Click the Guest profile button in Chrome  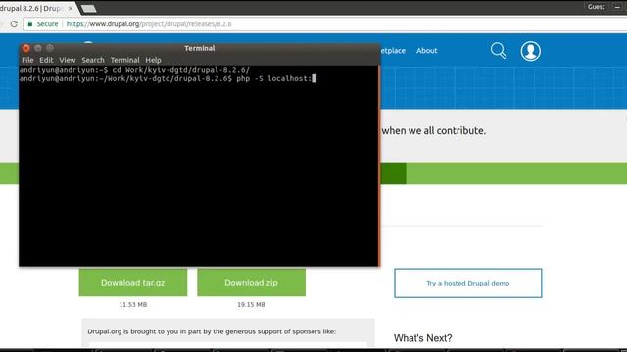coord(596,7)
